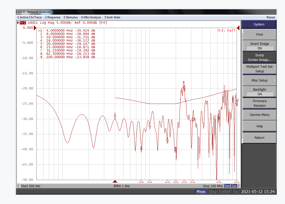Click marker 1 triangle on the trace
The height and width of the screenshot is (204, 285).
(115, 117)
